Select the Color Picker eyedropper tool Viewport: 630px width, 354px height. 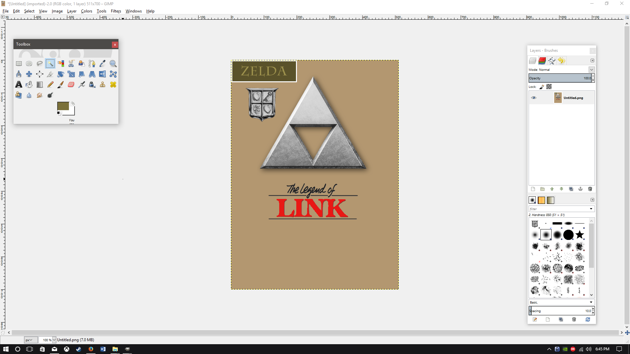click(x=103, y=64)
